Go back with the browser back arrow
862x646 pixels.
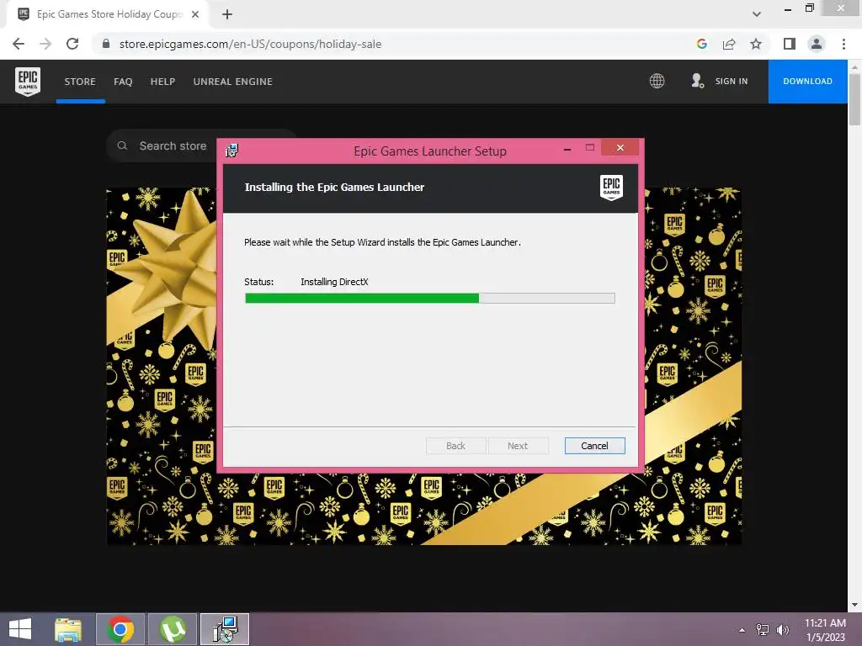[x=19, y=44]
